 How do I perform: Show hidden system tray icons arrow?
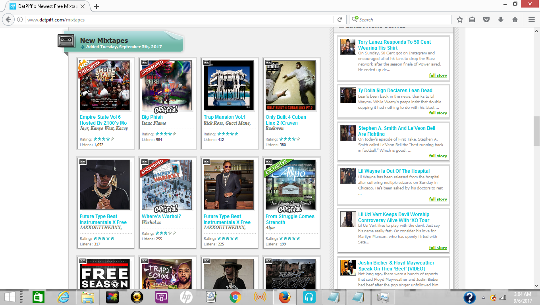pyautogui.click(x=483, y=297)
